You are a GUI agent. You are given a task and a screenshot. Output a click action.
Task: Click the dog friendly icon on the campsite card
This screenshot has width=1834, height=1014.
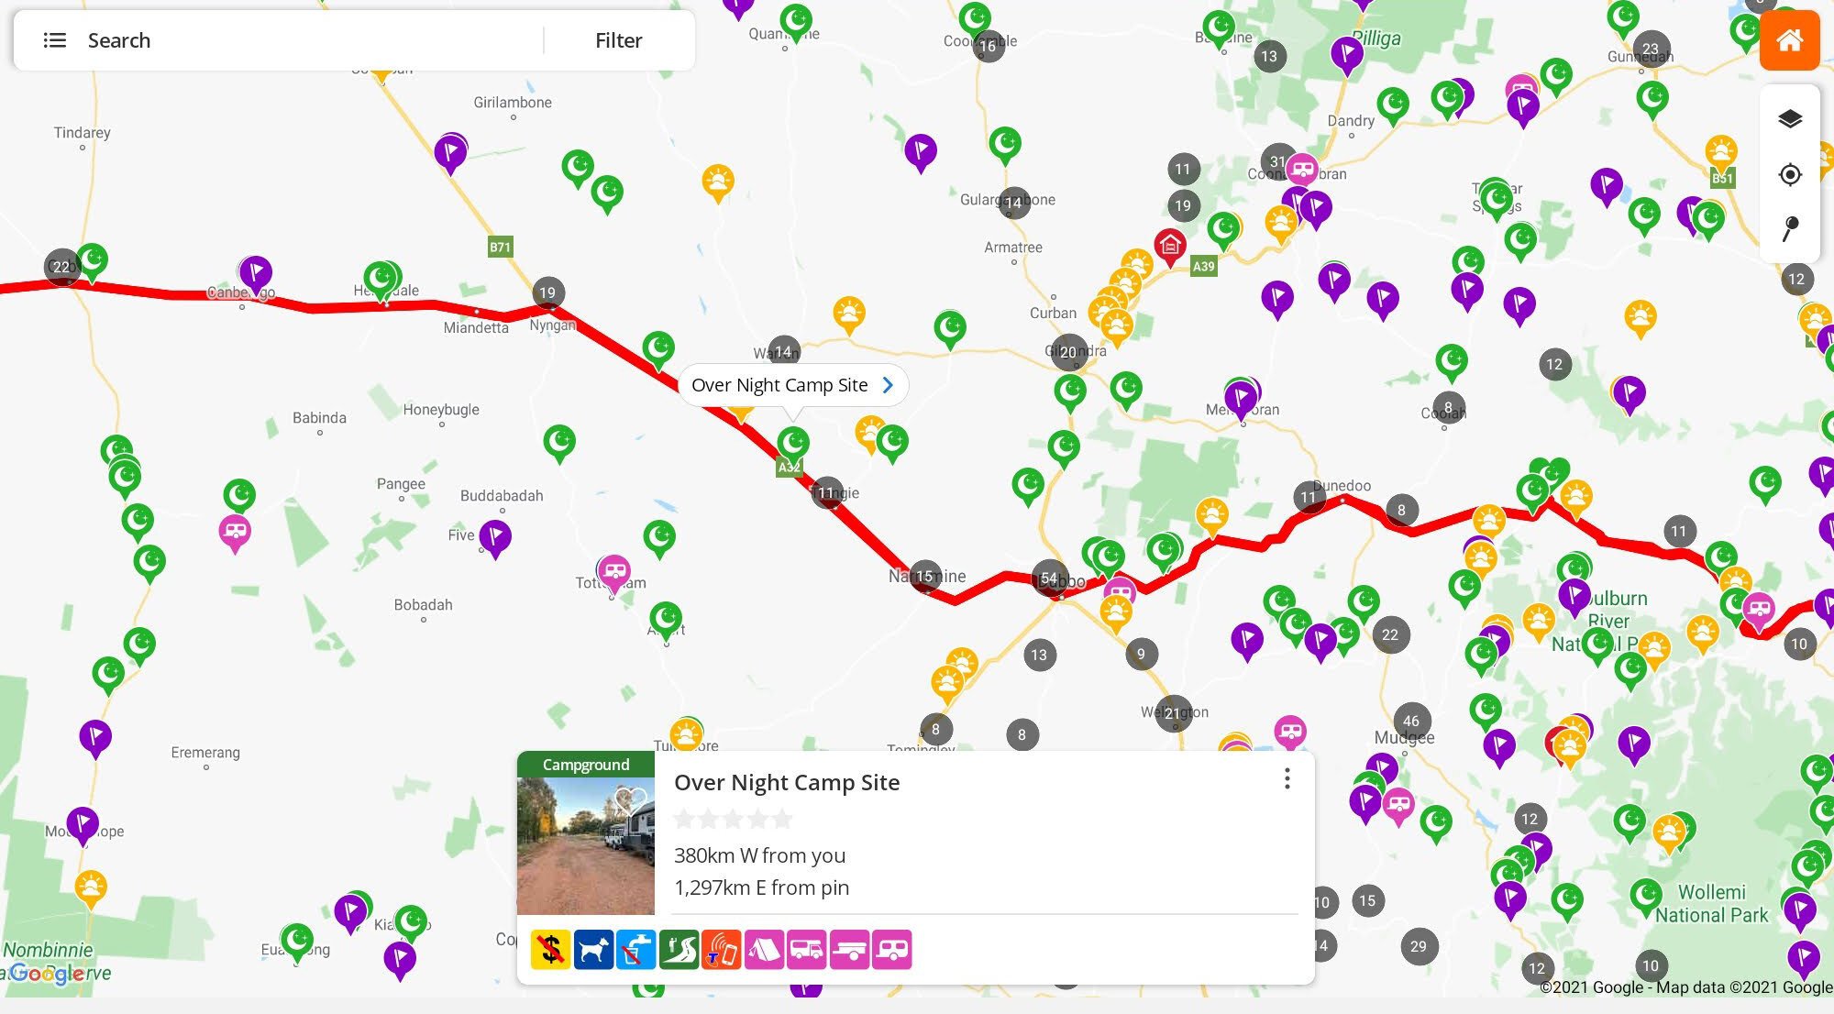tap(593, 950)
